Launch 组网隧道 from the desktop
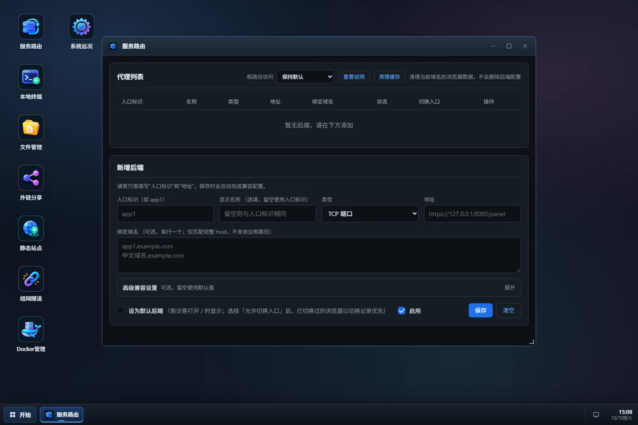 click(x=31, y=284)
